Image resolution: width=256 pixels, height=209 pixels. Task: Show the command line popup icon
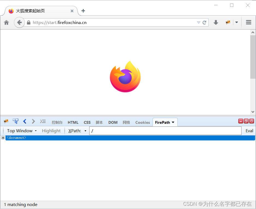43,121
